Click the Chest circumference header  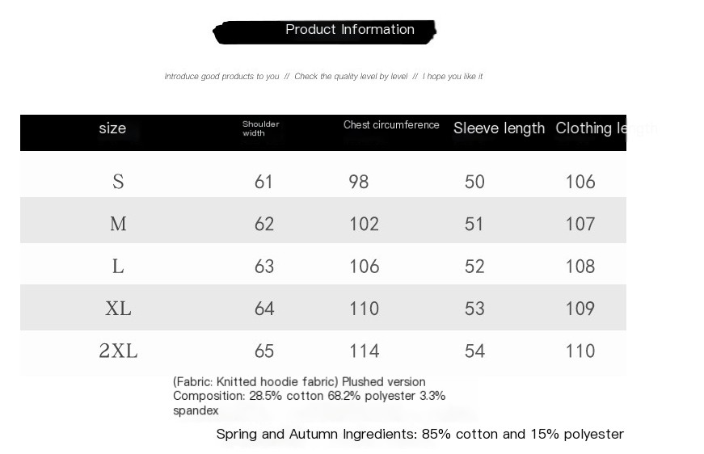click(391, 124)
